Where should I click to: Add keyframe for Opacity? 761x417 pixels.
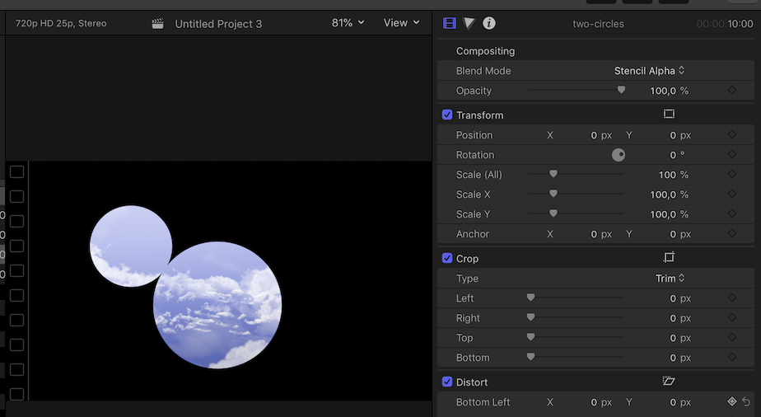732,90
